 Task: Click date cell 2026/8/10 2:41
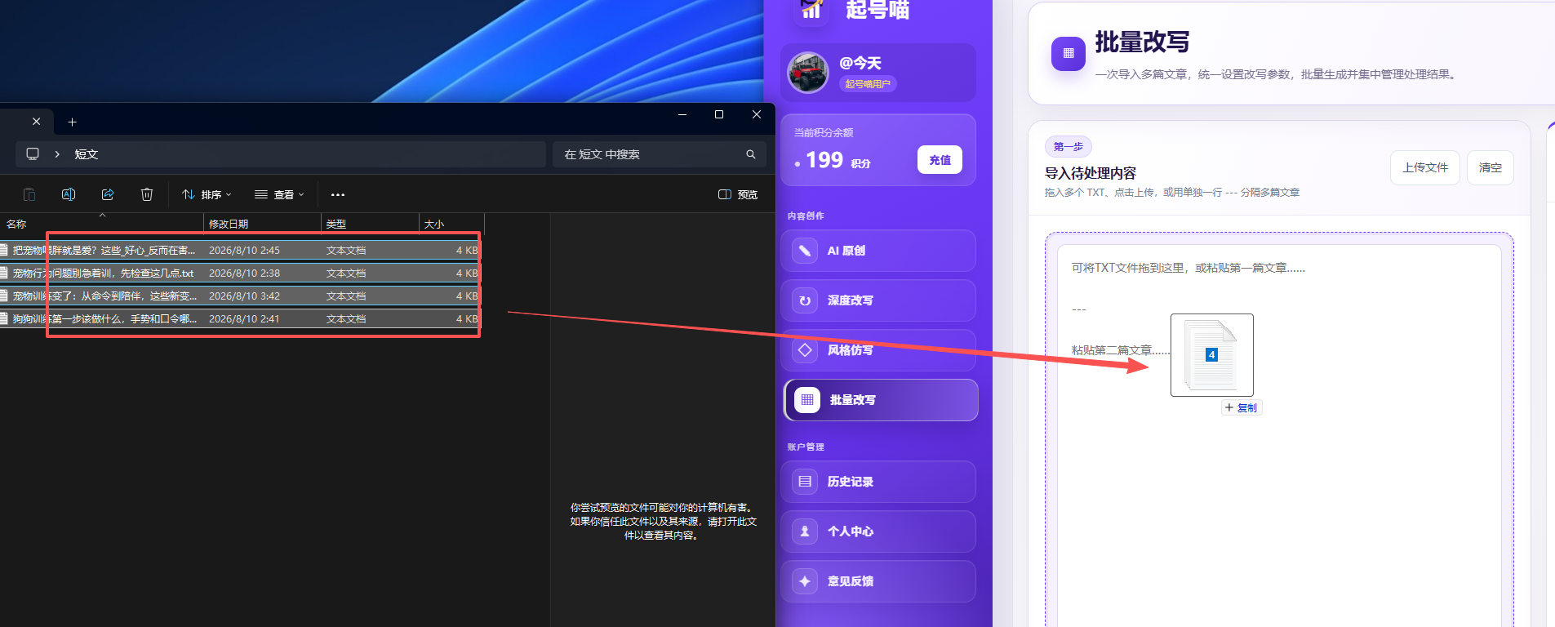[x=244, y=319]
